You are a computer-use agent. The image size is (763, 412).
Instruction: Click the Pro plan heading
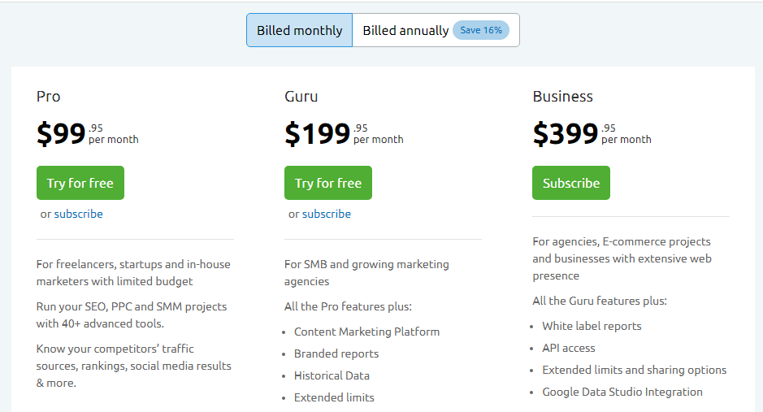[x=49, y=96]
